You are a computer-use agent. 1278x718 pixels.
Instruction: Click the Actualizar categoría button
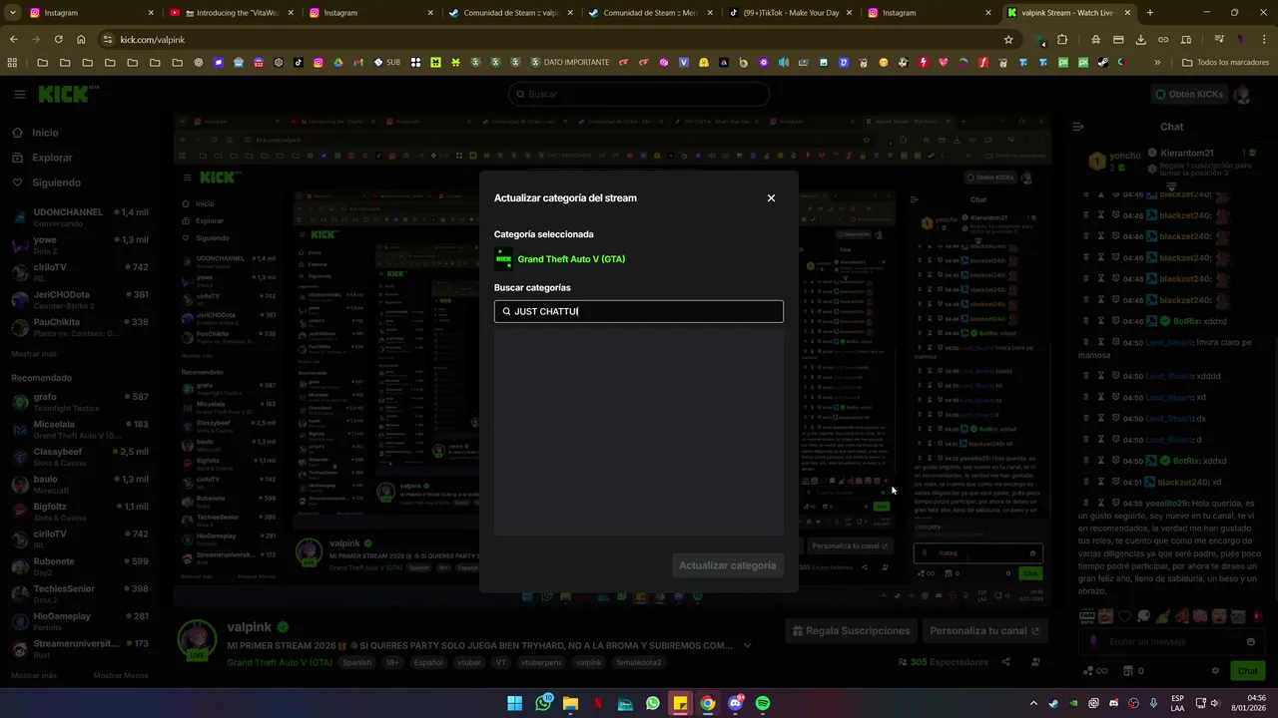point(727,565)
